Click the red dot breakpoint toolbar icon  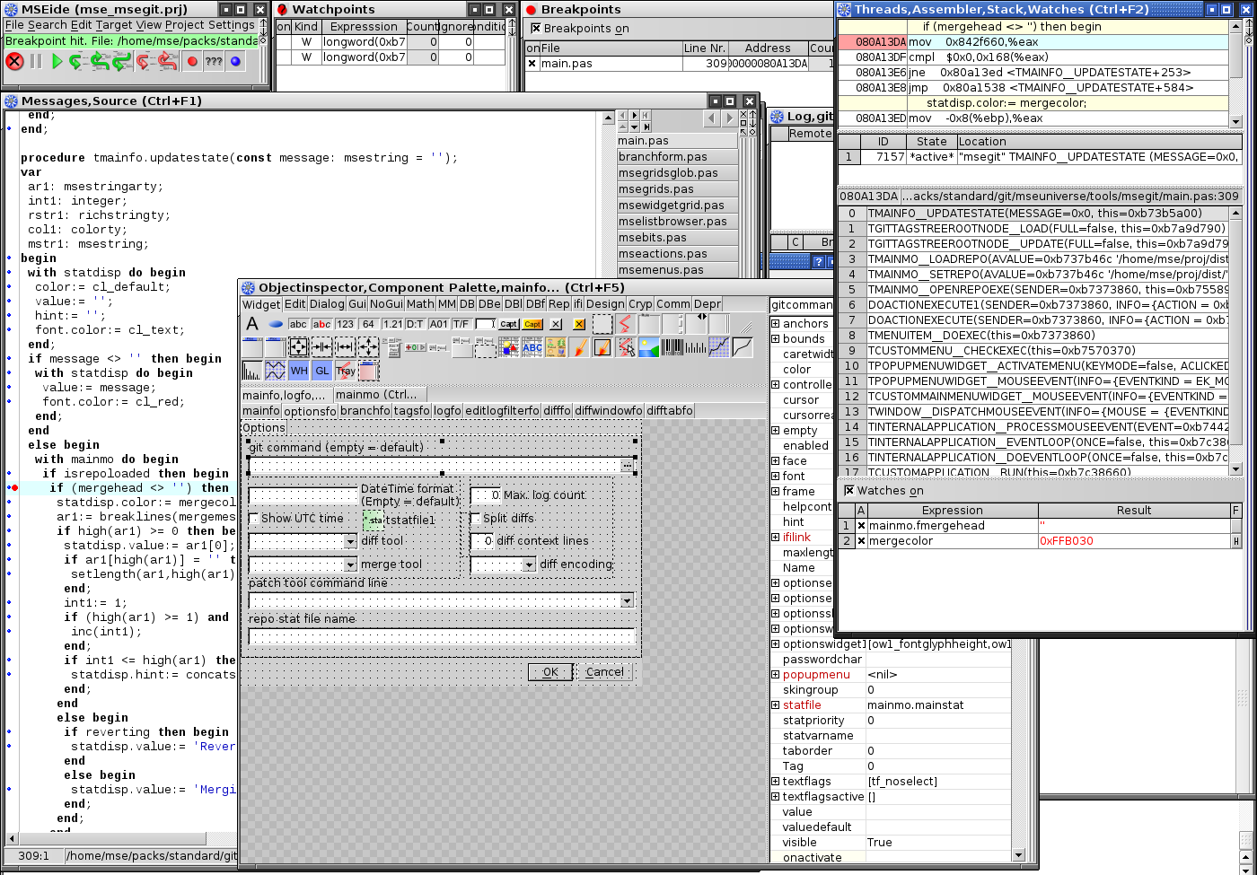[191, 62]
